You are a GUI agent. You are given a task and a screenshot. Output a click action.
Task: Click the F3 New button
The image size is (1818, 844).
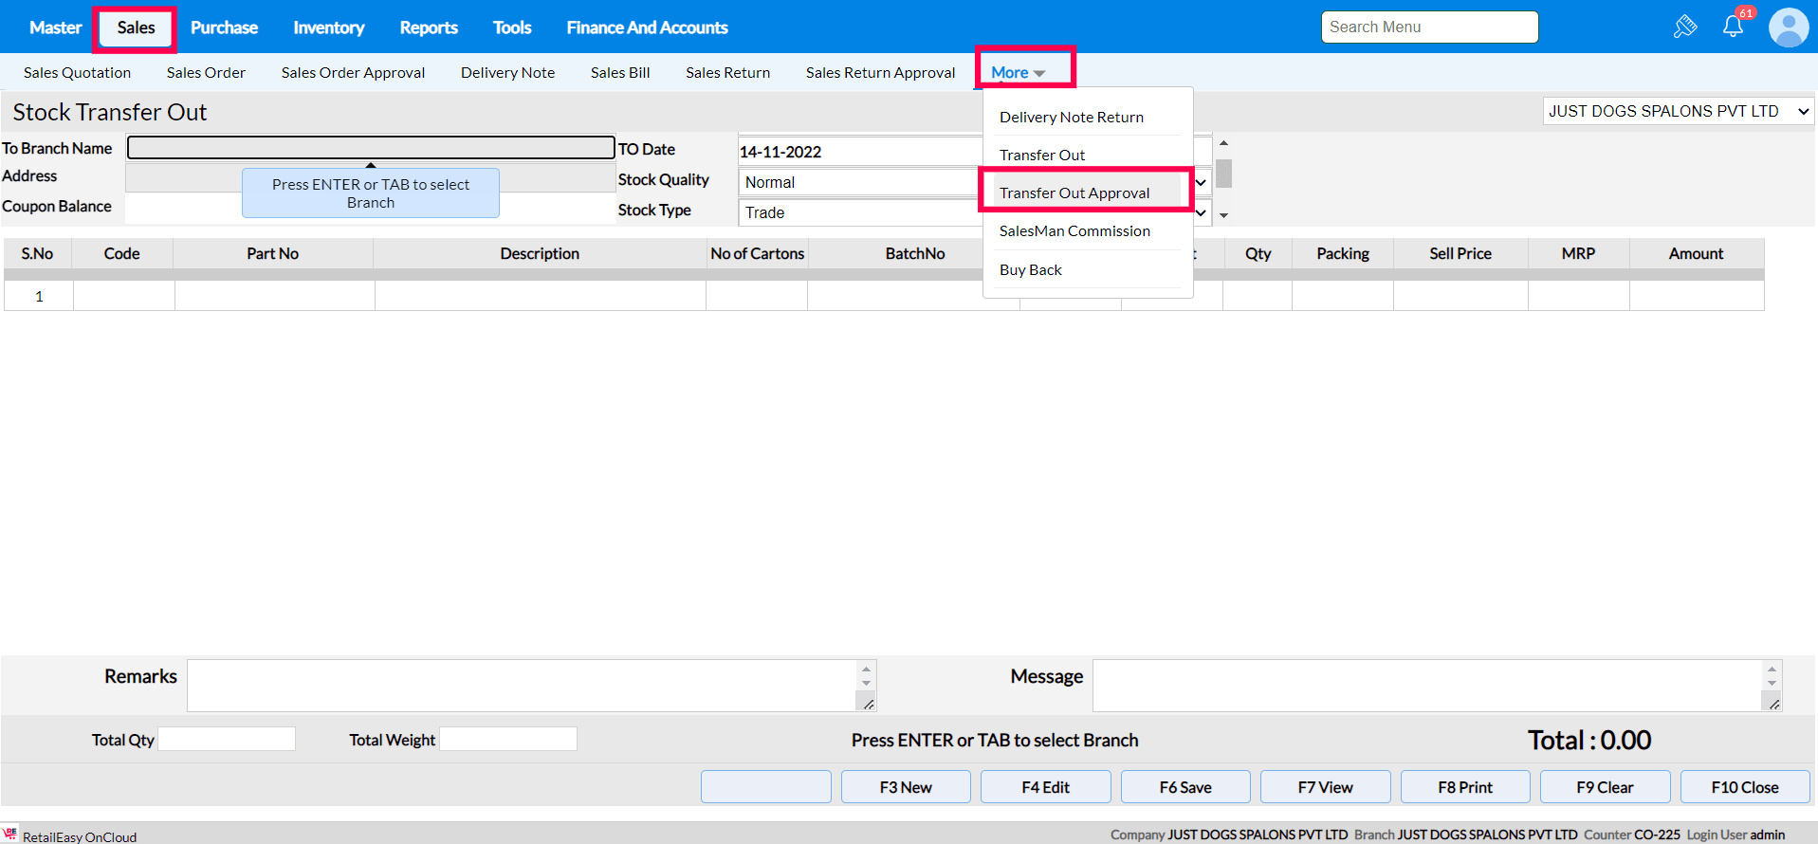[905, 787]
